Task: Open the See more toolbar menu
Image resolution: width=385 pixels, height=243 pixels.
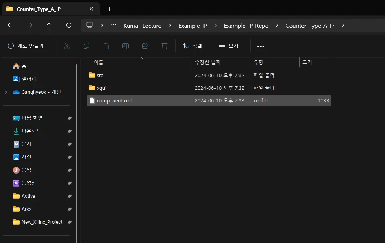Action: (261, 46)
